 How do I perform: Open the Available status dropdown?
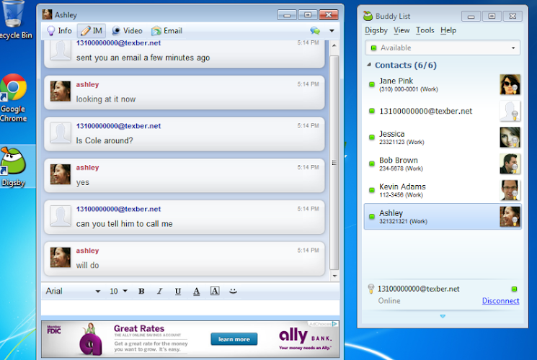(443, 48)
